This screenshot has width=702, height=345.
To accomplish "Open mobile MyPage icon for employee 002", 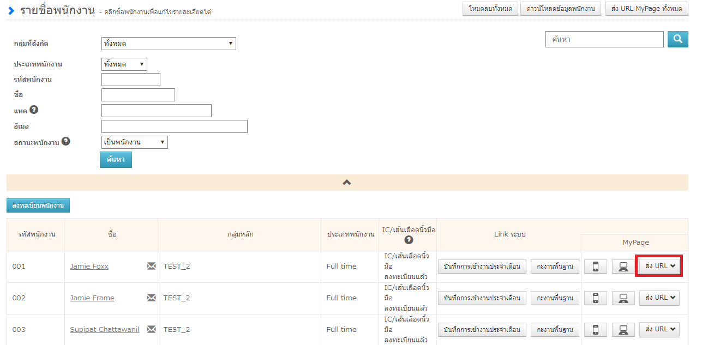I will click(x=596, y=298).
